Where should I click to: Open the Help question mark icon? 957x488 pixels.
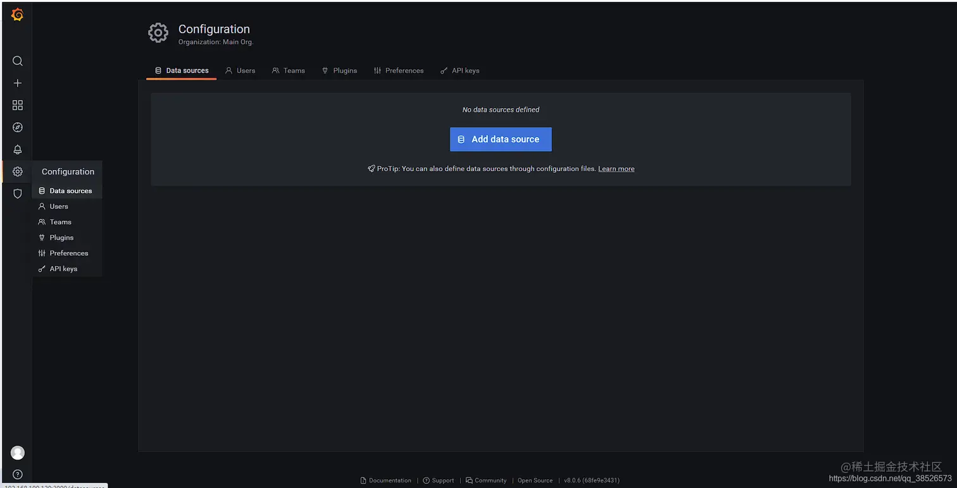coord(18,474)
